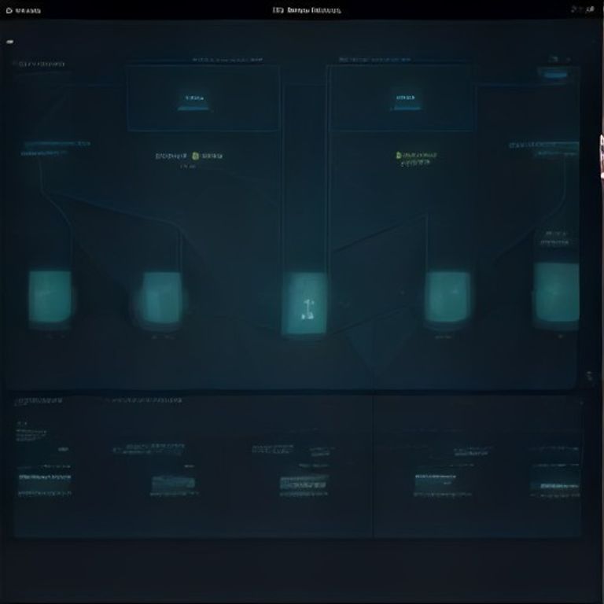Viewport: 604px width, 604px height.
Task: Open the middle thumbnail in the bottom panel
Action: pyautogui.click(x=304, y=483)
